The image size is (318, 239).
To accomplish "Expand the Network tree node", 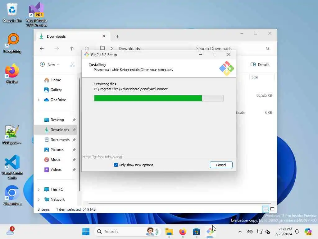I will point(39,199).
